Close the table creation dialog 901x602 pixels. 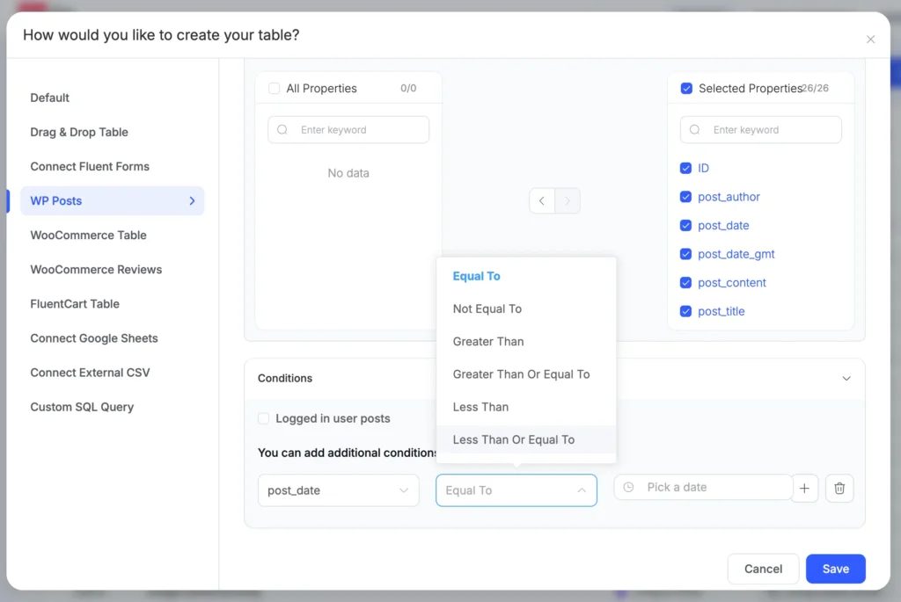coord(870,40)
